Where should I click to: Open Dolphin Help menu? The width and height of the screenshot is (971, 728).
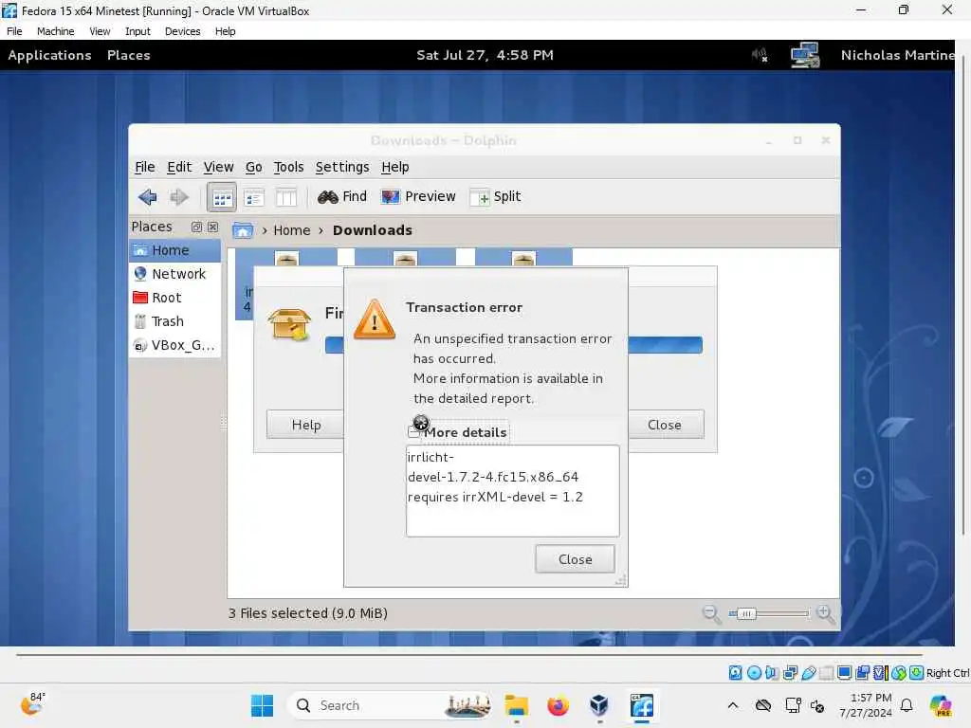click(395, 167)
